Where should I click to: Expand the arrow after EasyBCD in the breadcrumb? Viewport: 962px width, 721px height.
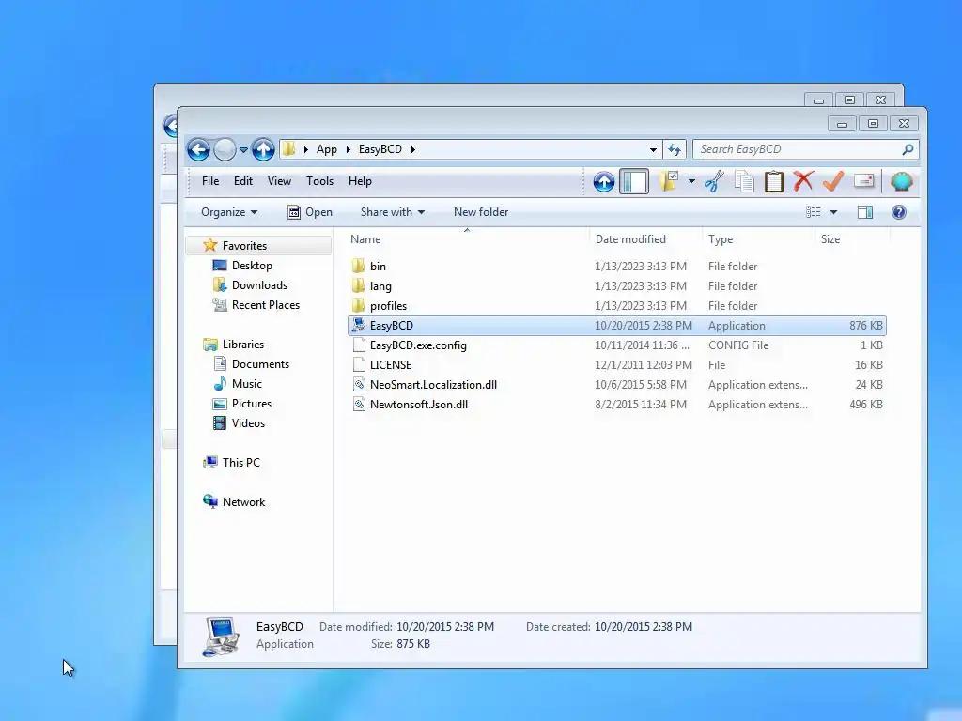[x=413, y=149]
